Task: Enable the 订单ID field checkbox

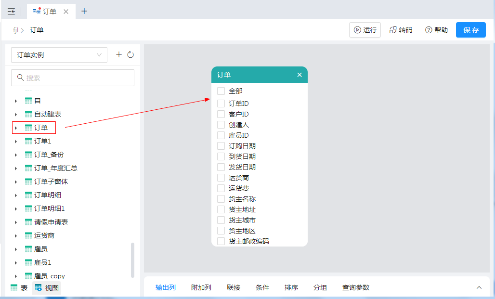Action: [221, 104]
